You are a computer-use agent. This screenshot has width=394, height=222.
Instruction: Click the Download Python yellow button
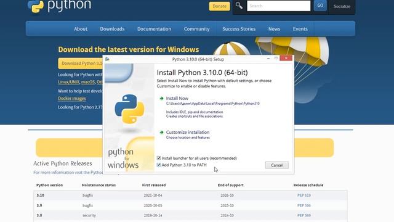pos(81,64)
